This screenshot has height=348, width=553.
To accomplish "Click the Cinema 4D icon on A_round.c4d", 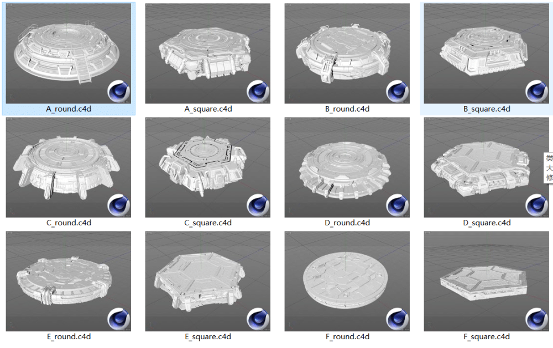I will tap(118, 91).
